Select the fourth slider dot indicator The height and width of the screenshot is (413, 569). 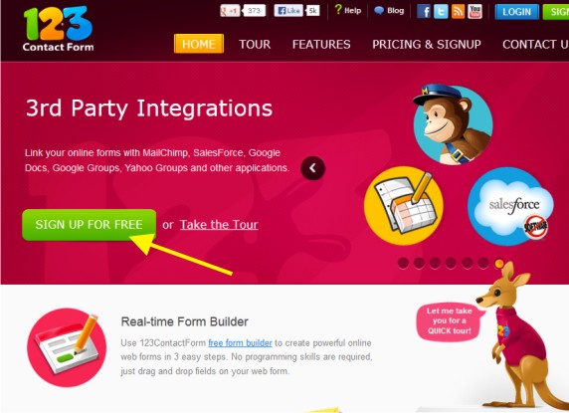click(451, 263)
